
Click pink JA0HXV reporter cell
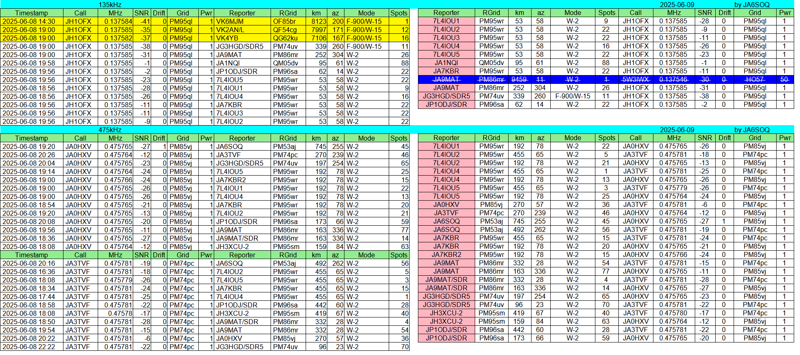pyautogui.click(x=446, y=204)
